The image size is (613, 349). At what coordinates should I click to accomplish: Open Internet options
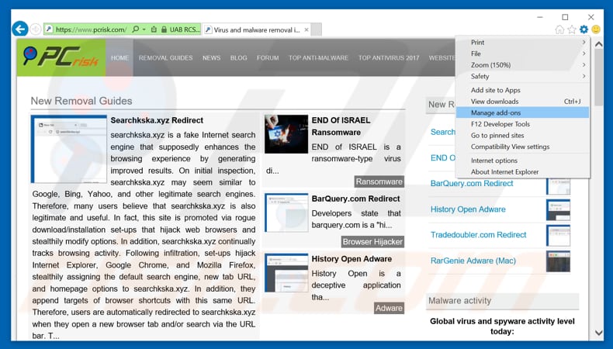point(523,161)
